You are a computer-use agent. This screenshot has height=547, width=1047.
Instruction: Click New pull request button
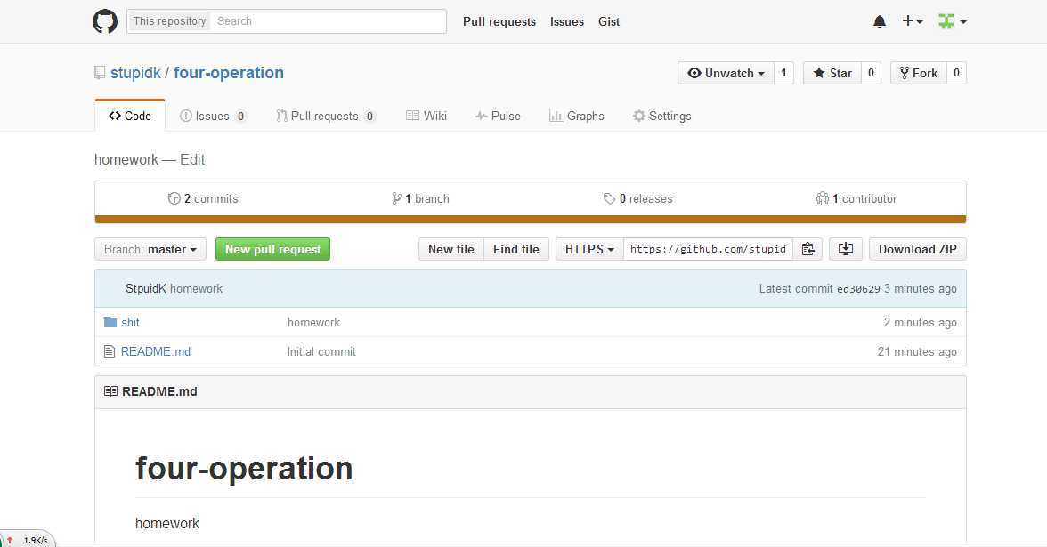(x=272, y=249)
